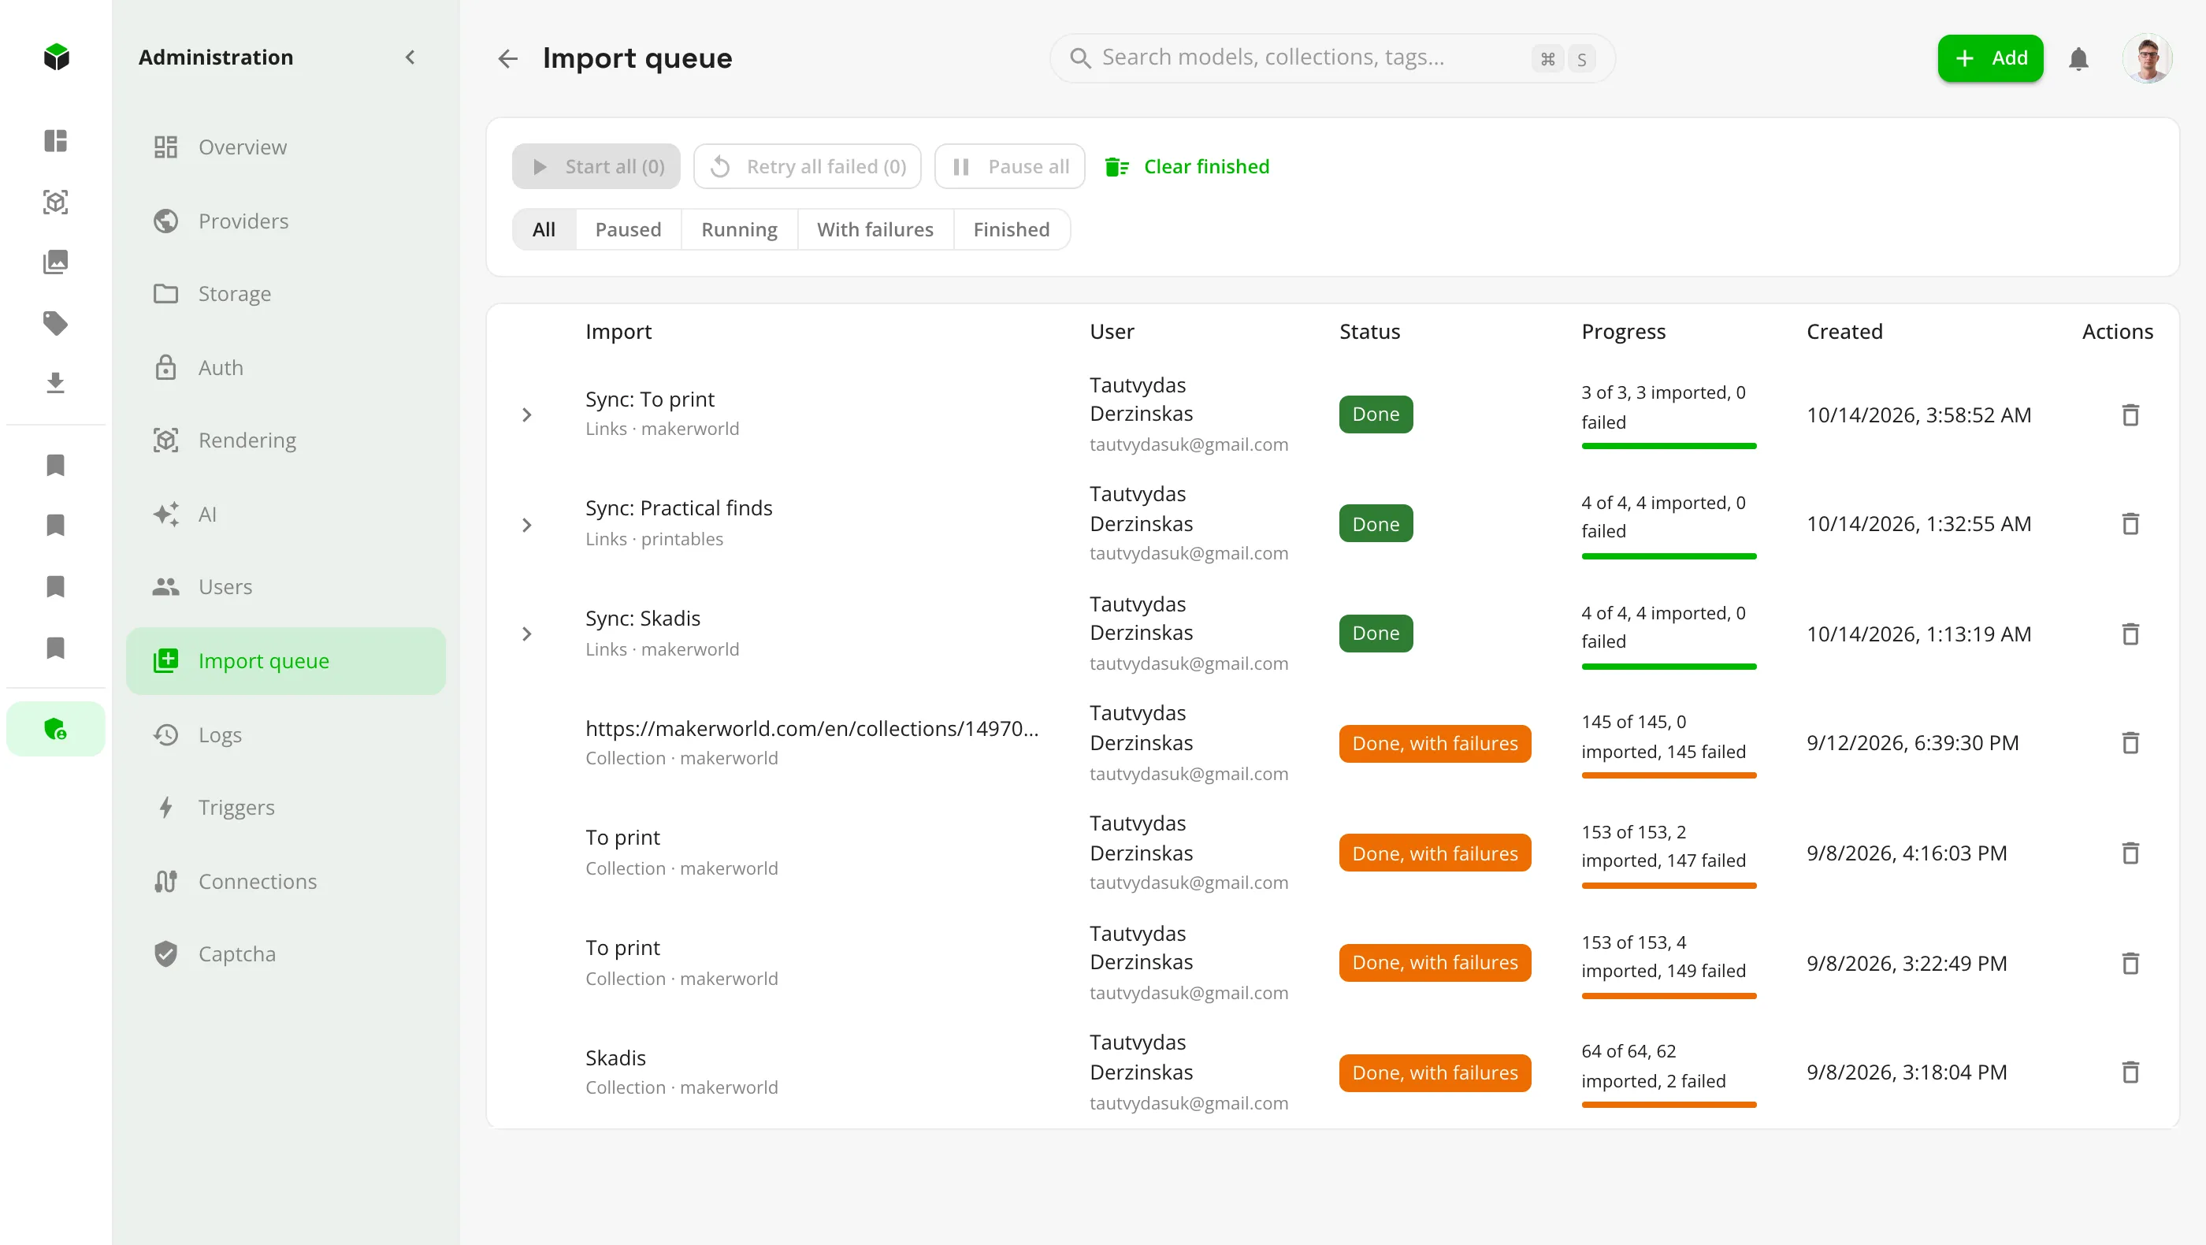The image size is (2206, 1245).
Task: Expand the Sync: To print row
Action: (526, 414)
